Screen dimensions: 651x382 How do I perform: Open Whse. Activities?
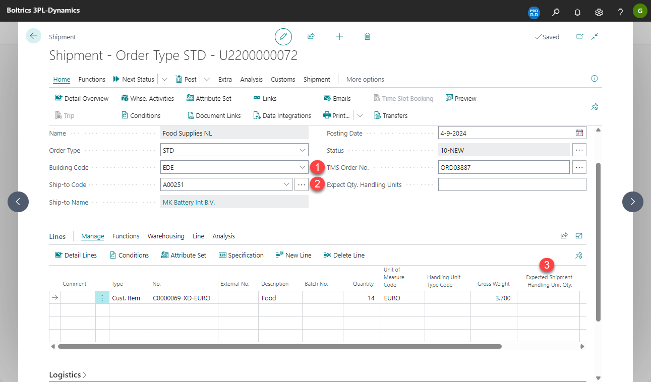147,98
